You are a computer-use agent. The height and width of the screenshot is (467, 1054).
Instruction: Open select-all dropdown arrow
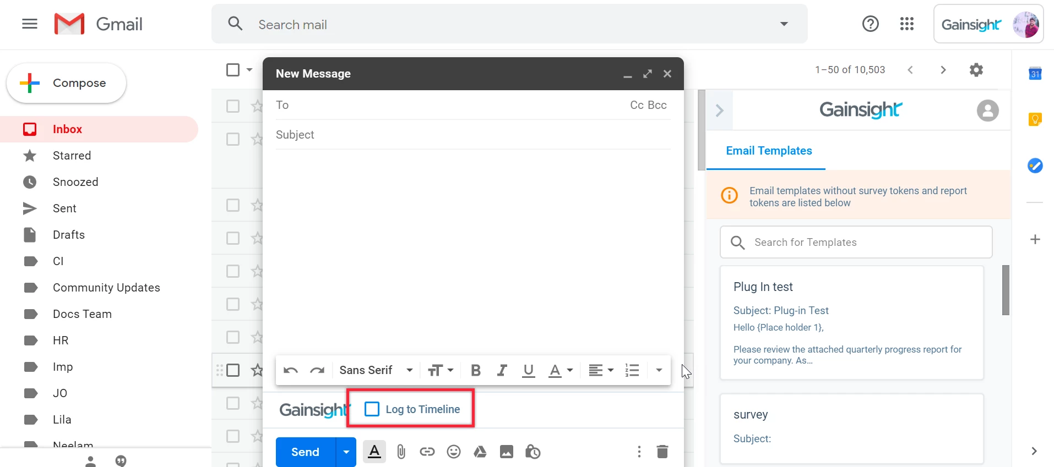(x=249, y=70)
